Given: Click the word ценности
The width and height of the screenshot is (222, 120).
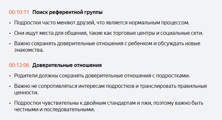Looking at the screenshot, I should pos(26,93).
